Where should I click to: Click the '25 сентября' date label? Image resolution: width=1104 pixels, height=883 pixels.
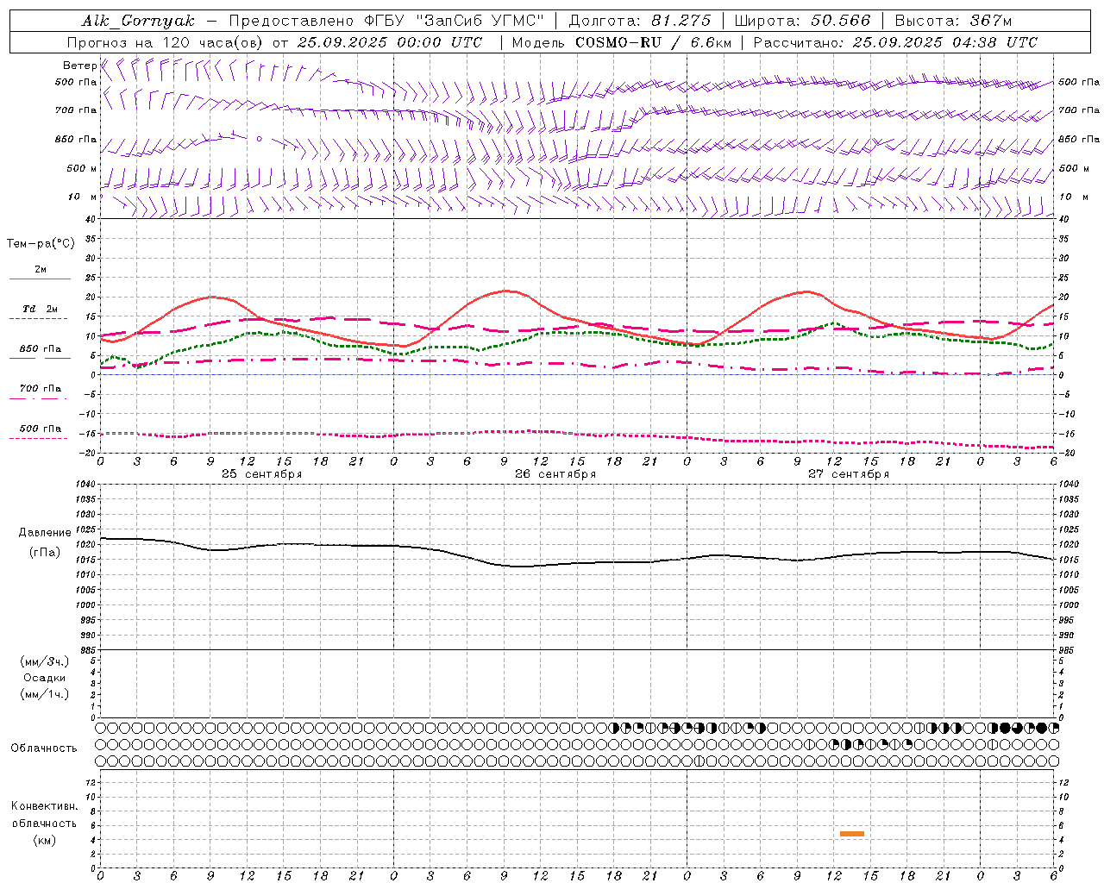tap(261, 474)
